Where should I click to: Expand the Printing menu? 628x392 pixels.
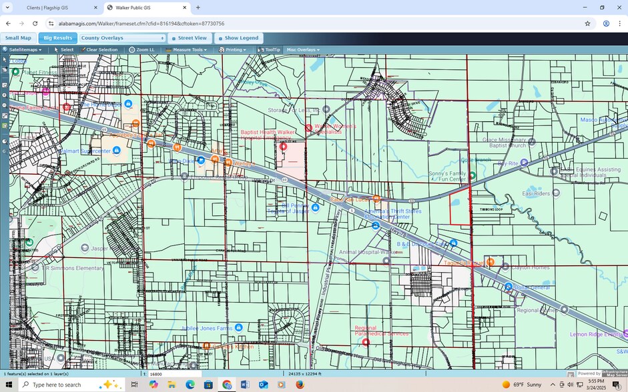(x=233, y=50)
